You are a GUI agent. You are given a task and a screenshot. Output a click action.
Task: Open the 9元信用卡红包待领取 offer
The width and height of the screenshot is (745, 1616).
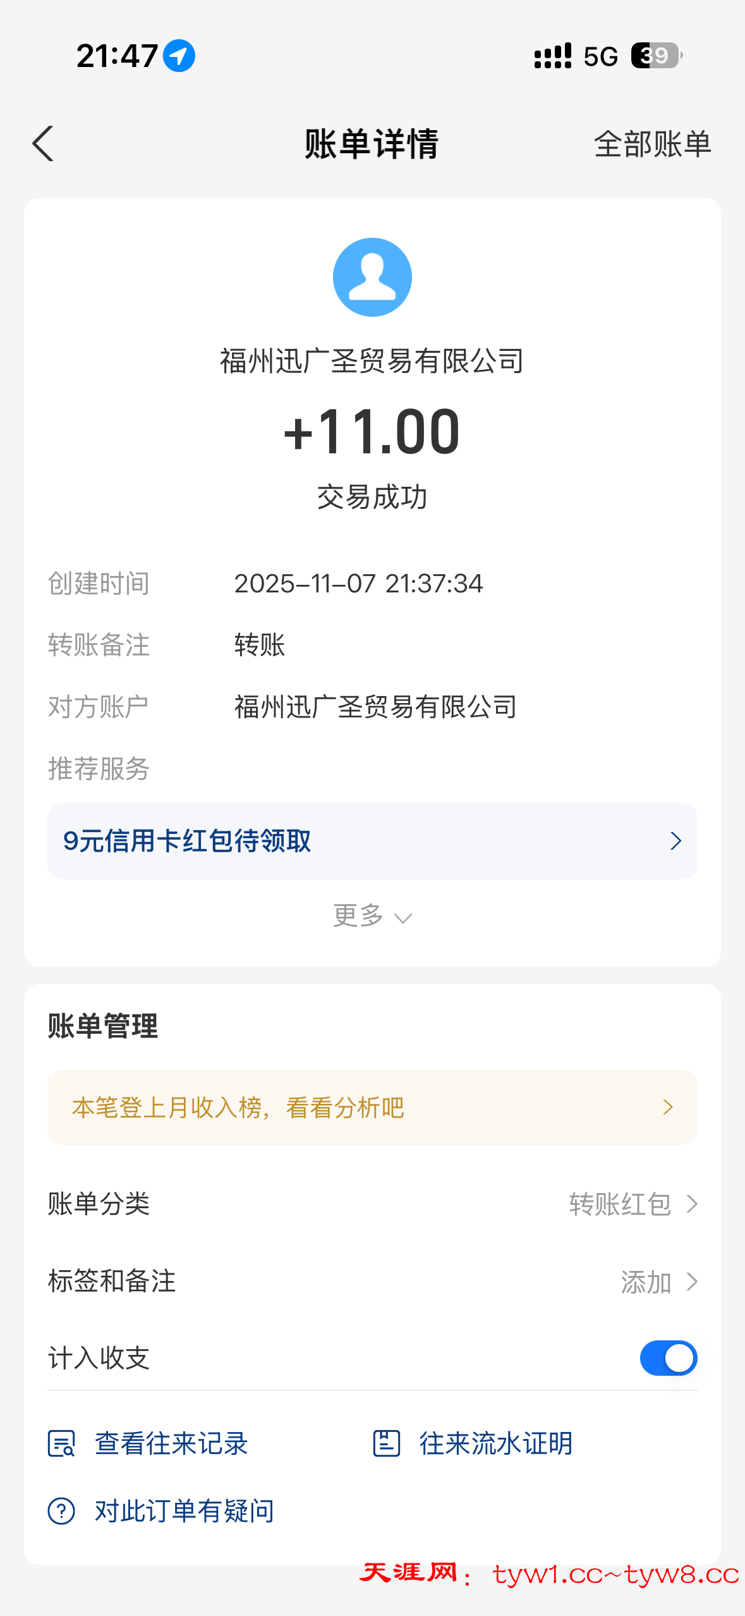pos(372,841)
